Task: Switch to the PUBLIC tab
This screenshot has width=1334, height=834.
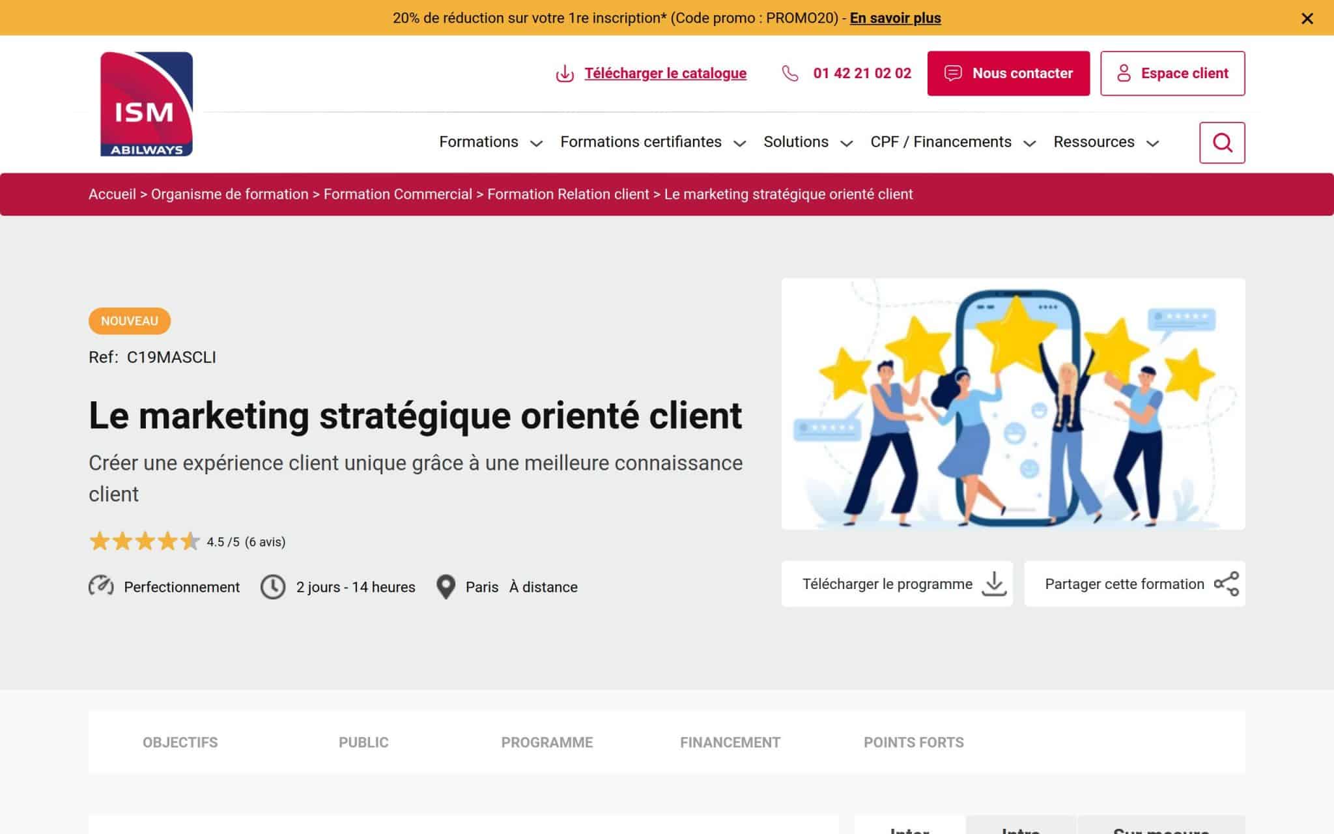Action: click(x=363, y=742)
